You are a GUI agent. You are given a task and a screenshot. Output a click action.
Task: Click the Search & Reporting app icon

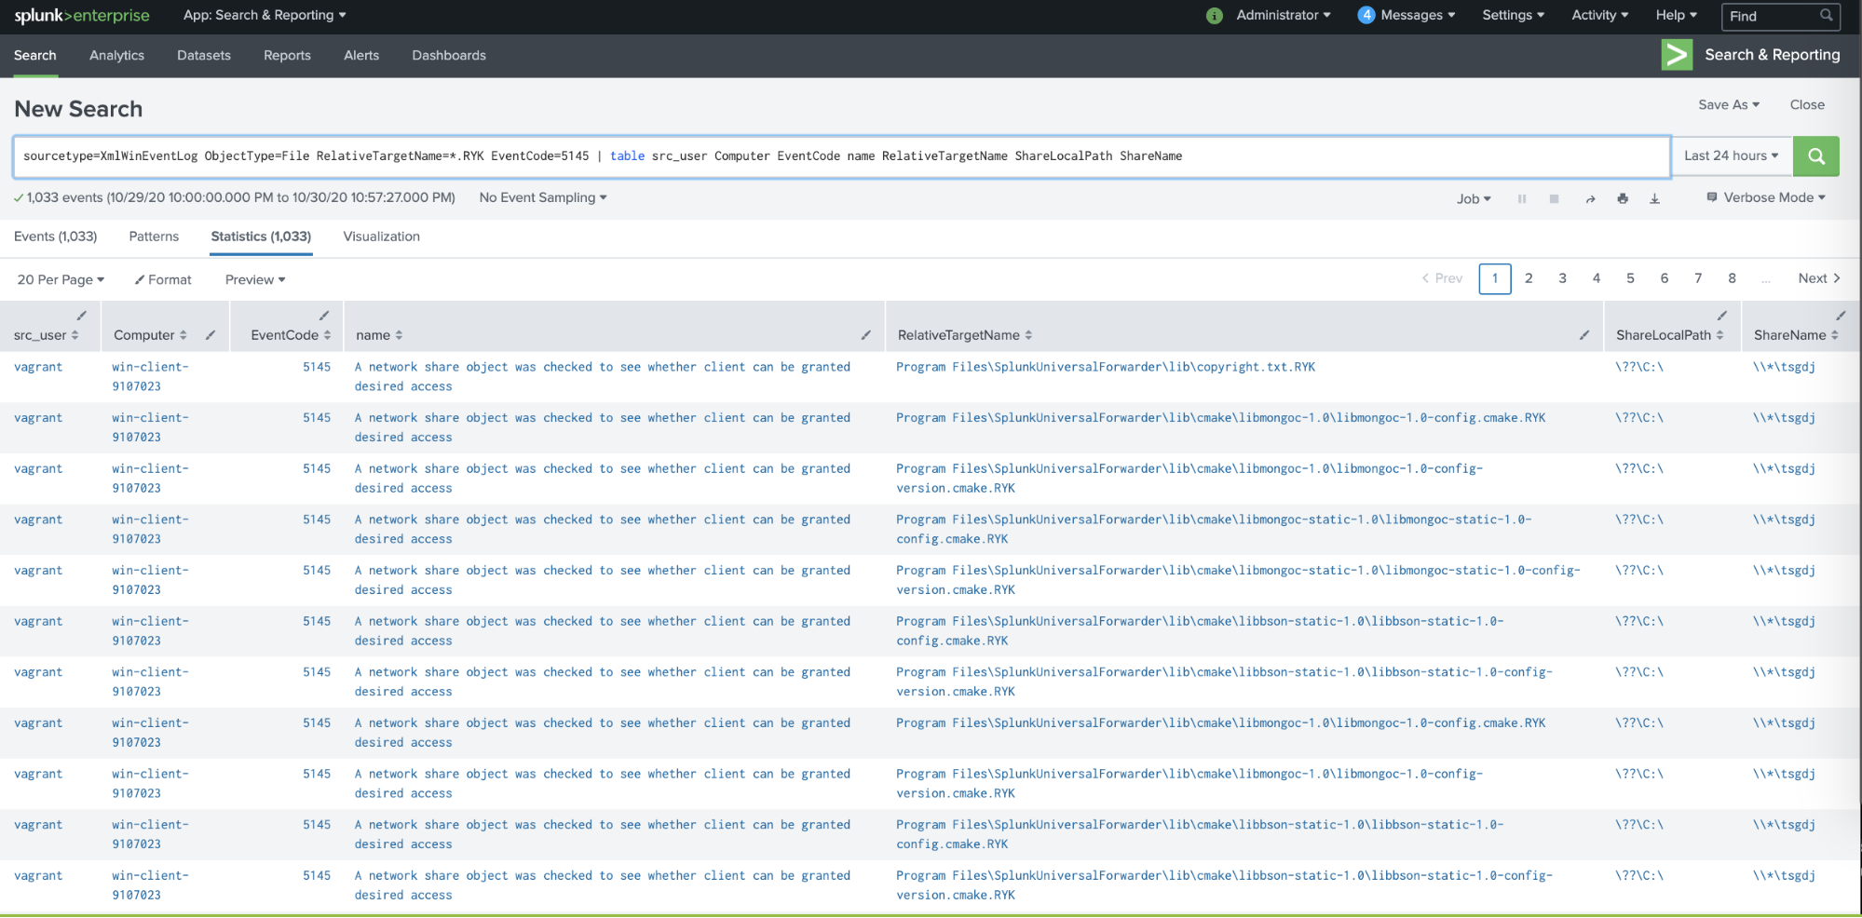coord(1677,55)
